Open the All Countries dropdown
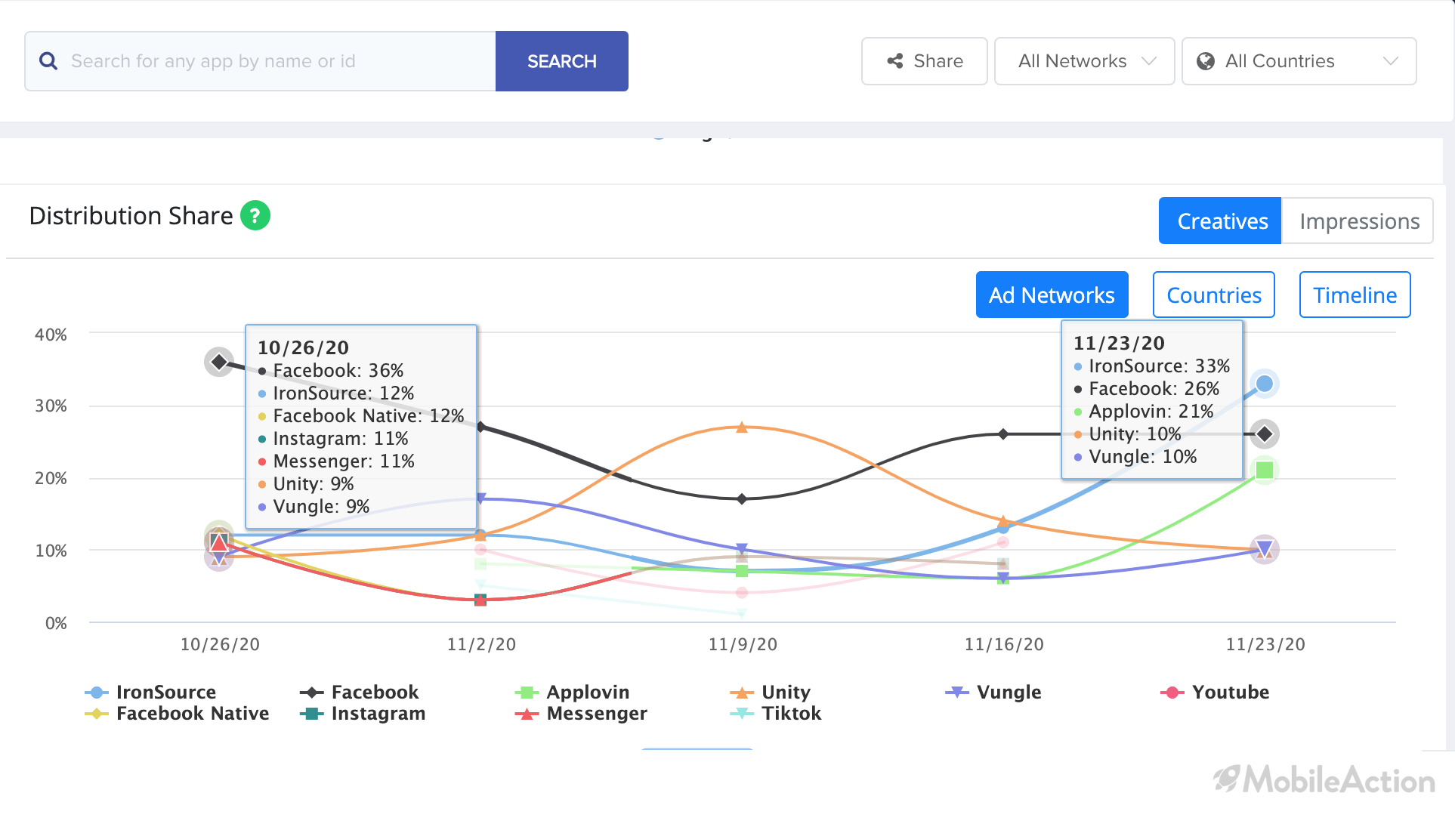The height and width of the screenshot is (830, 1455). (x=1299, y=61)
